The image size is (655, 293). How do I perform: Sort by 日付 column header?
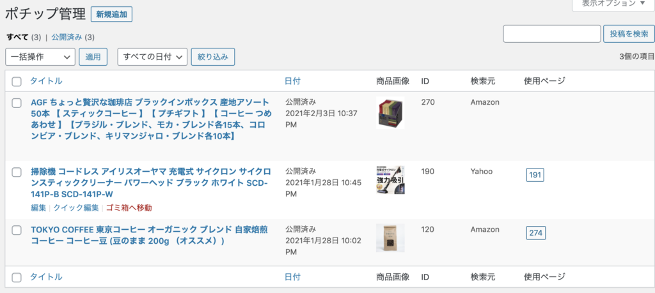click(x=292, y=81)
